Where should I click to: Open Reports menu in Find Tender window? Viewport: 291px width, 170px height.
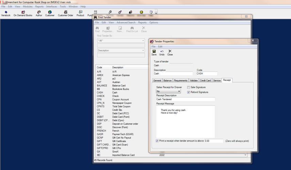tap(142, 22)
